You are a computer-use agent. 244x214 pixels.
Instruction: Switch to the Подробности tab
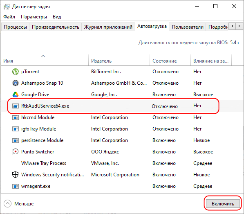click(x=217, y=27)
